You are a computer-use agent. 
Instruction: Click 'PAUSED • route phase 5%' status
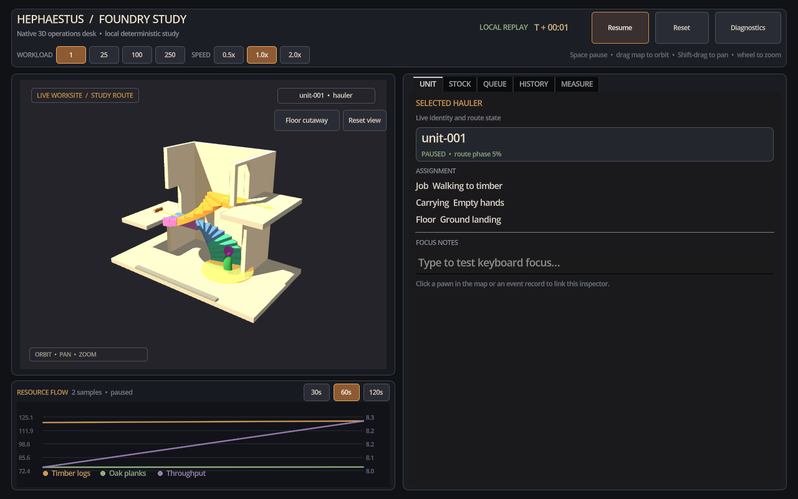pyautogui.click(x=461, y=154)
